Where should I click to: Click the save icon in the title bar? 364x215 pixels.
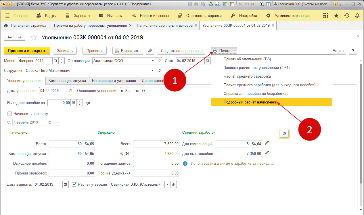point(190,4)
